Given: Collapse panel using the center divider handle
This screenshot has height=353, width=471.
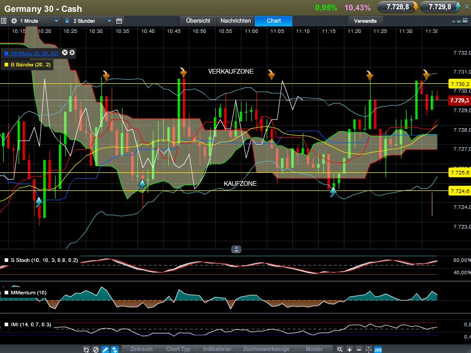Looking at the screenshot, I should click(236, 249).
